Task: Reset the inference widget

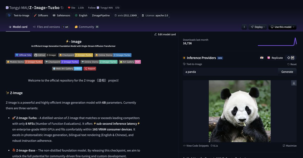Action: (x=292, y=64)
